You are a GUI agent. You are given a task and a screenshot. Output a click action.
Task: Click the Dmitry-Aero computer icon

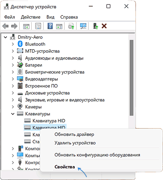click(x=13, y=37)
